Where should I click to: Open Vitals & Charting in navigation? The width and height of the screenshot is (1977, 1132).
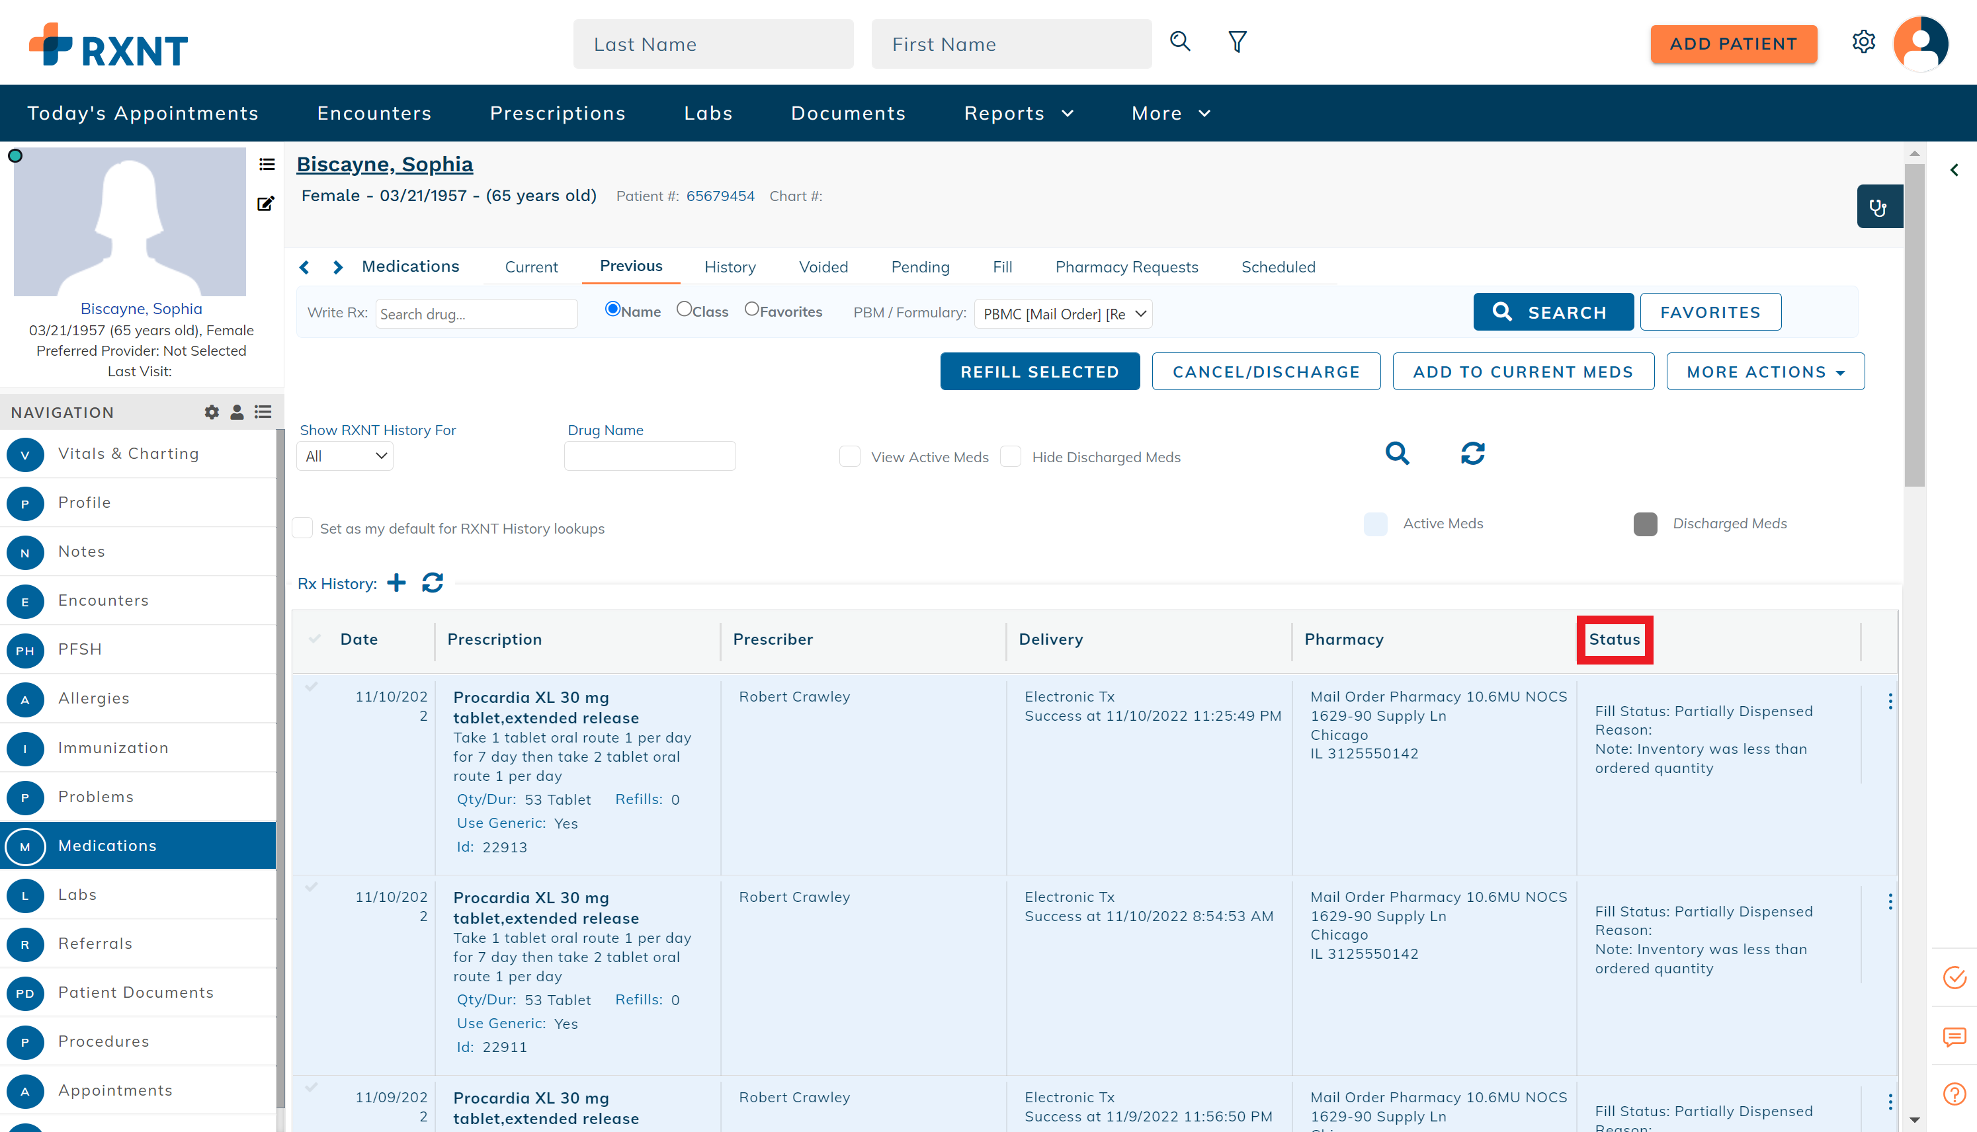(x=138, y=454)
